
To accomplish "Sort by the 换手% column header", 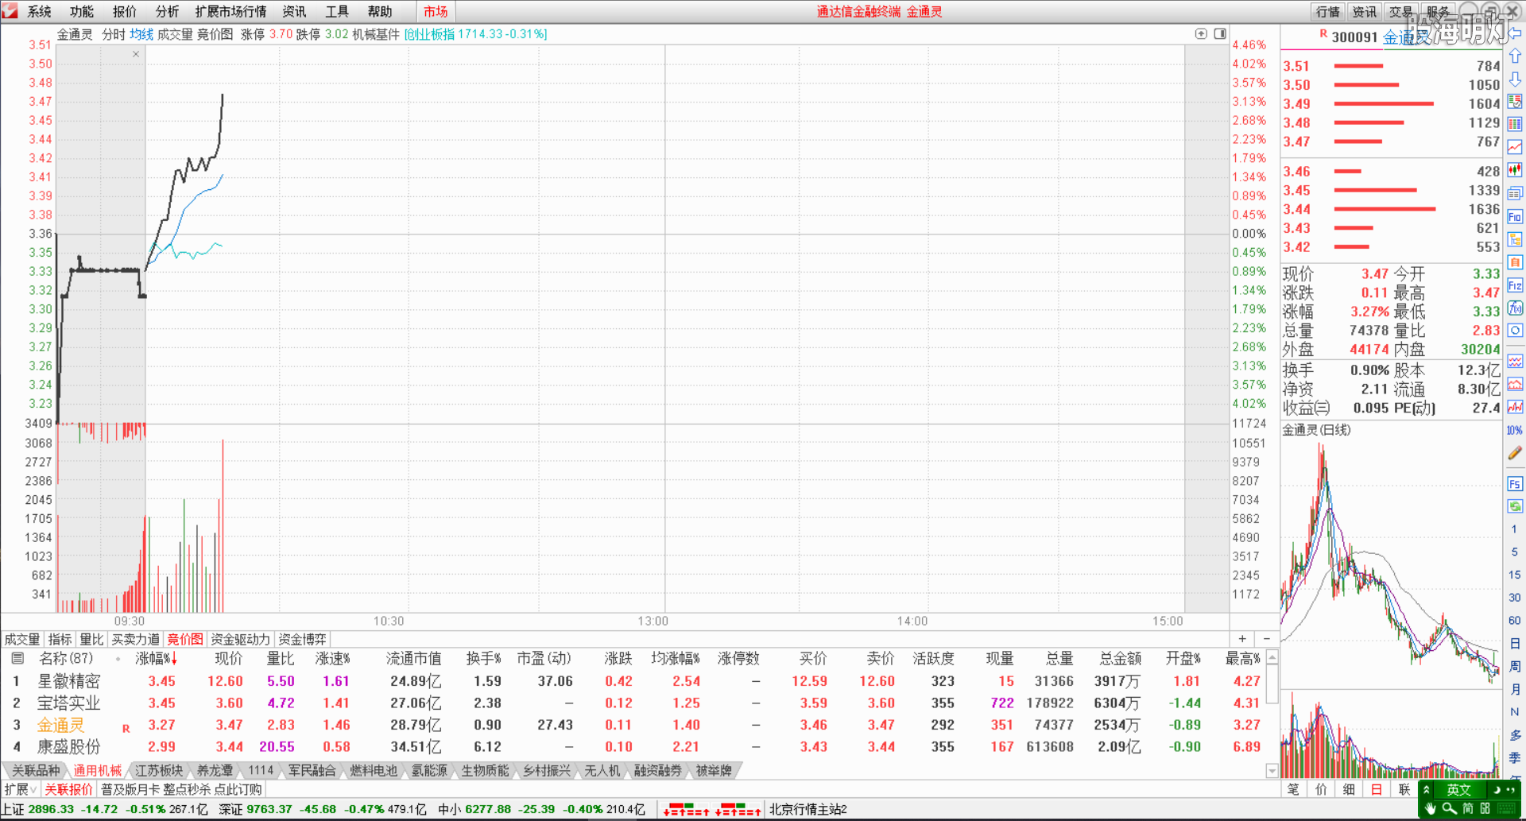I will [x=483, y=658].
